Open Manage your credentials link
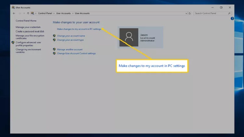 click(28, 27)
